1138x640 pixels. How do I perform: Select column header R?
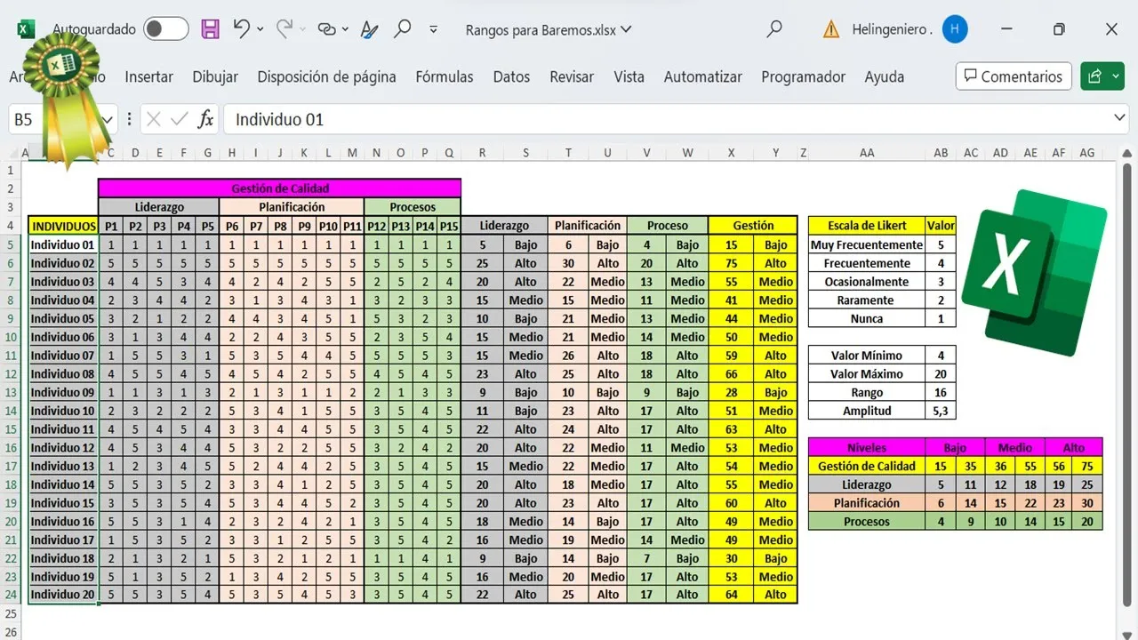(x=482, y=153)
